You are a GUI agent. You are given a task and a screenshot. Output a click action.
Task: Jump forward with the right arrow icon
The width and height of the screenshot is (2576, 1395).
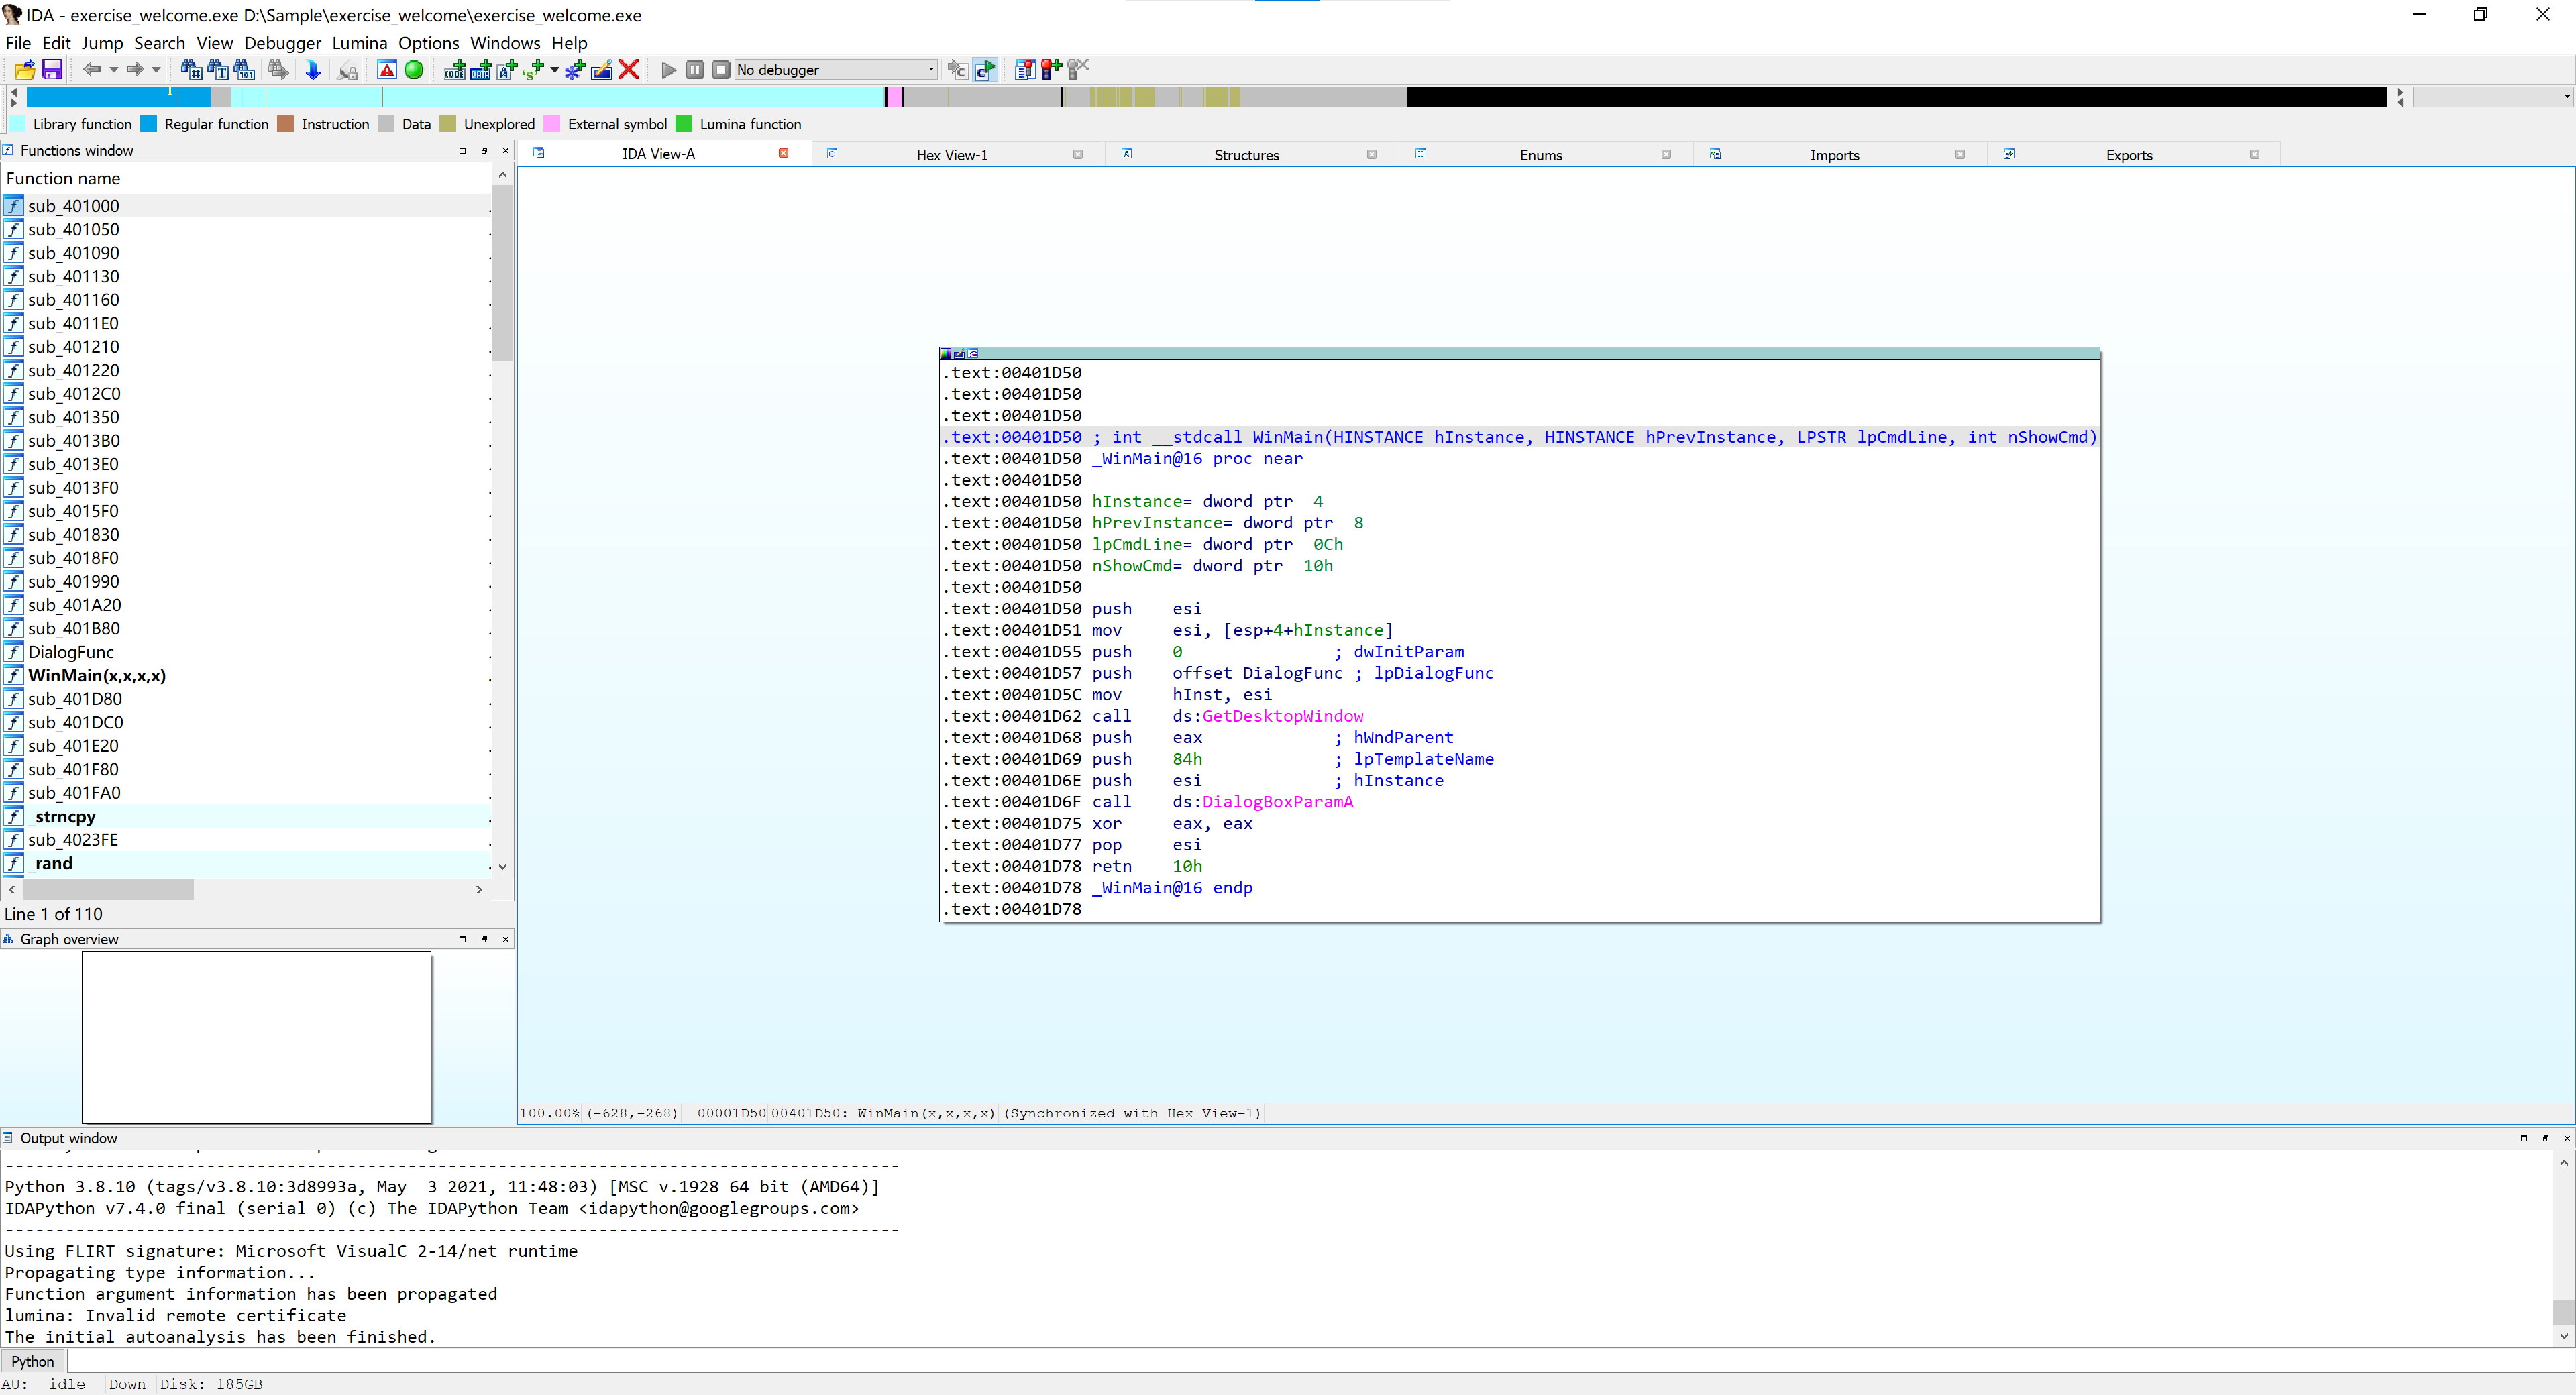(134, 69)
